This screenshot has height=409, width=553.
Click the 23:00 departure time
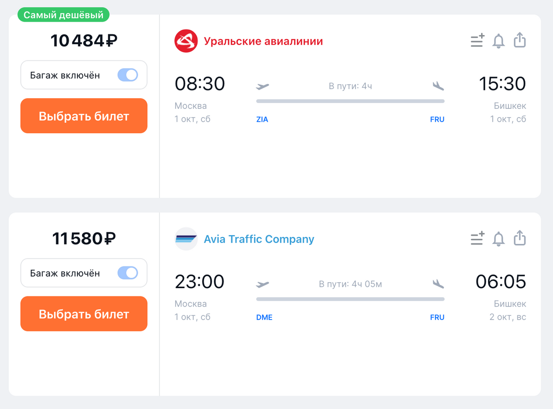click(x=199, y=281)
